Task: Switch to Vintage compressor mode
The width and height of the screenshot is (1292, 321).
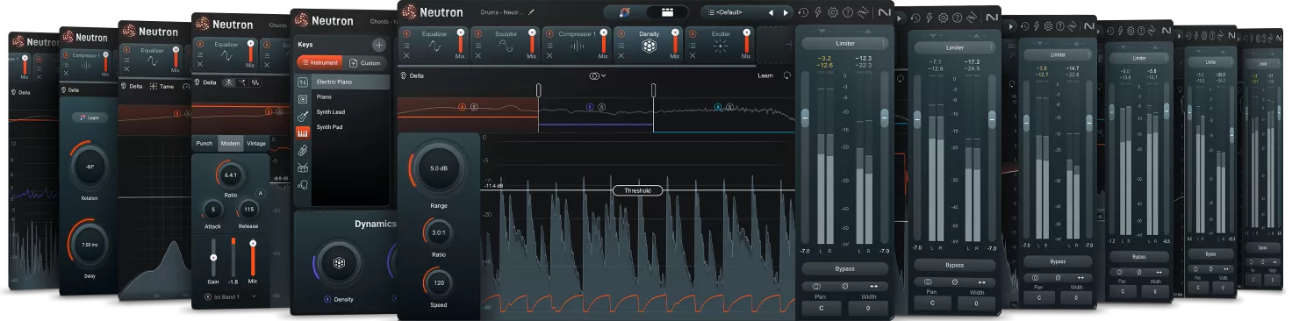Action: (x=256, y=143)
